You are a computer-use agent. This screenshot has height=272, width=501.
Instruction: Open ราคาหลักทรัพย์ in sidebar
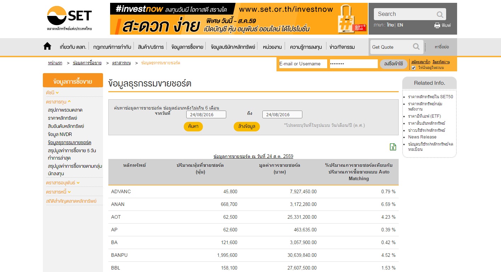point(62,118)
